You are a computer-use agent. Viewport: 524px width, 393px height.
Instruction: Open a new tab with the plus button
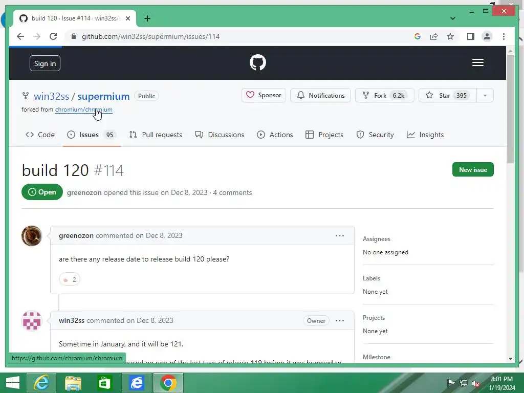coord(147,18)
